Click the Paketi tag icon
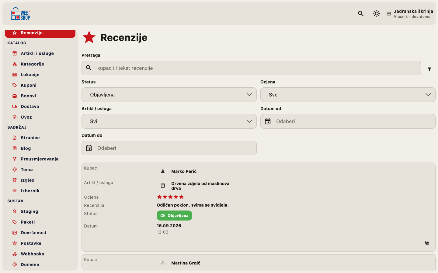The width and height of the screenshot is (438, 273). 15,222
